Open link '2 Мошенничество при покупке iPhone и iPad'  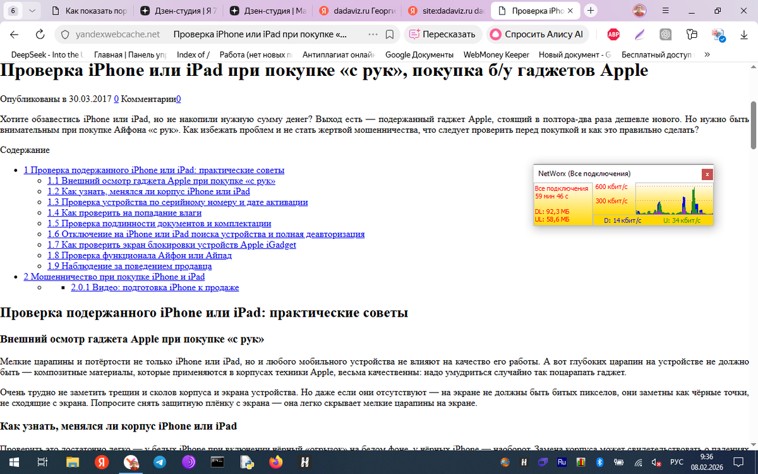[x=114, y=277]
